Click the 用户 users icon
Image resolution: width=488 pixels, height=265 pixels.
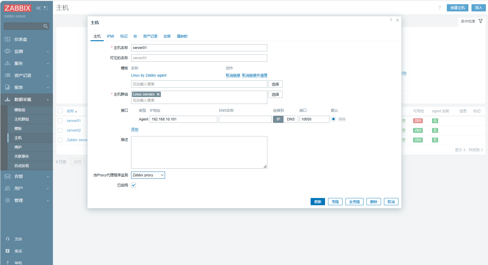[8, 188]
